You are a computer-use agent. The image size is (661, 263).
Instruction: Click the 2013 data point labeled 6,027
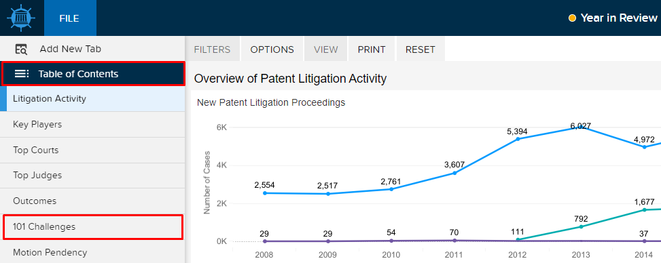pyautogui.click(x=581, y=127)
